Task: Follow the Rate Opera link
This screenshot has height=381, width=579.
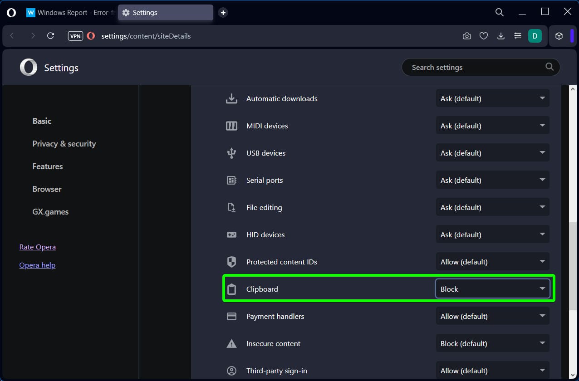Action: pyautogui.click(x=38, y=247)
